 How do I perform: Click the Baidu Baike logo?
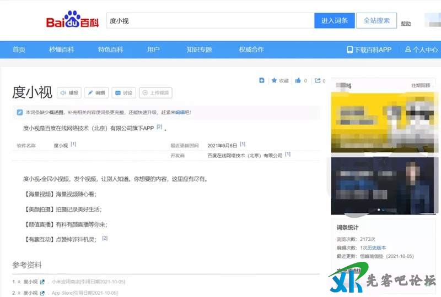[72, 21]
